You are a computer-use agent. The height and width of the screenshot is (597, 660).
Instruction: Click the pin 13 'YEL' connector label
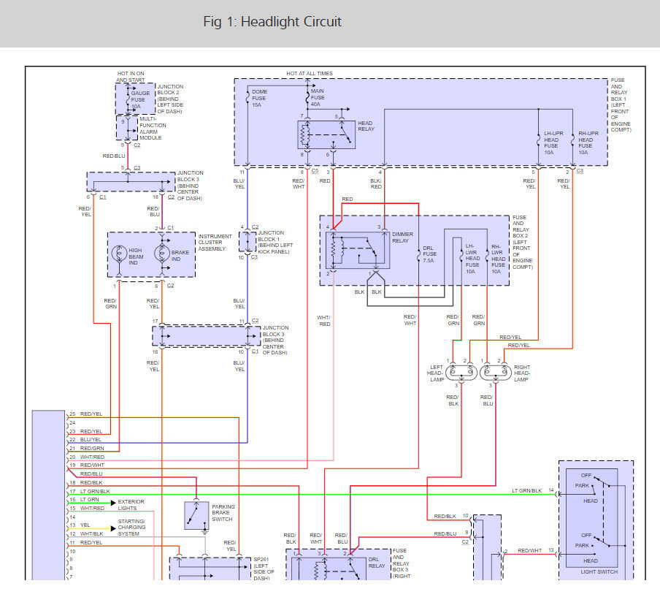click(85, 525)
